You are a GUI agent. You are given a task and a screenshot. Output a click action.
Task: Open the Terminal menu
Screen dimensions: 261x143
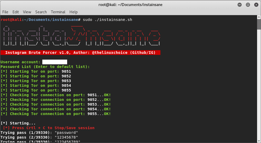(x=58, y=12)
